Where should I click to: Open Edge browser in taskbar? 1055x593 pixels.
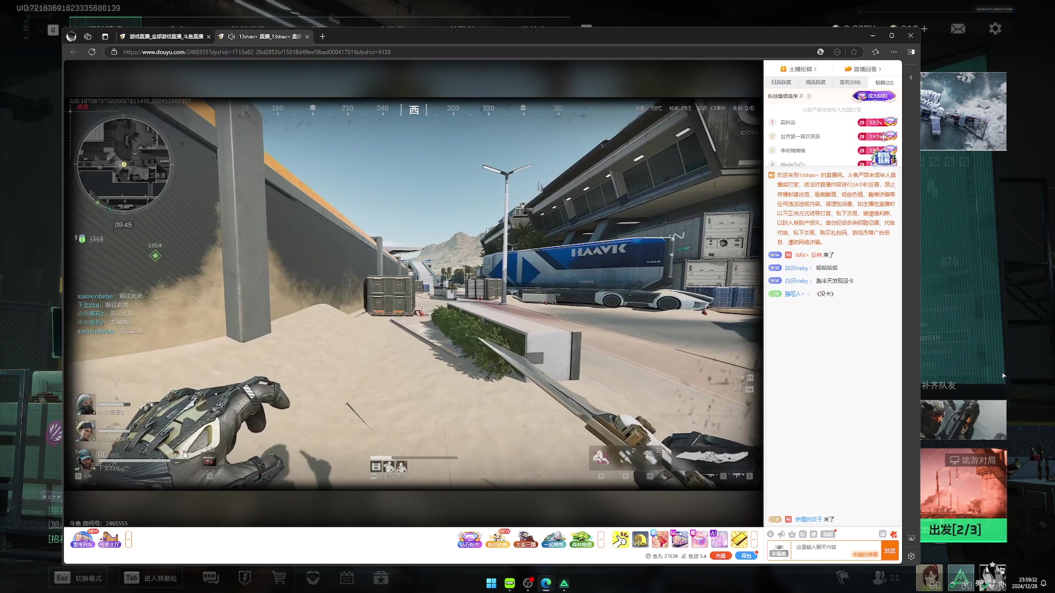546,583
